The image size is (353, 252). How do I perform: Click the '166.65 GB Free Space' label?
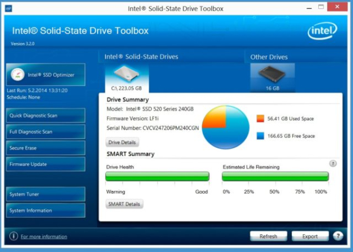pyautogui.click(x=291, y=136)
